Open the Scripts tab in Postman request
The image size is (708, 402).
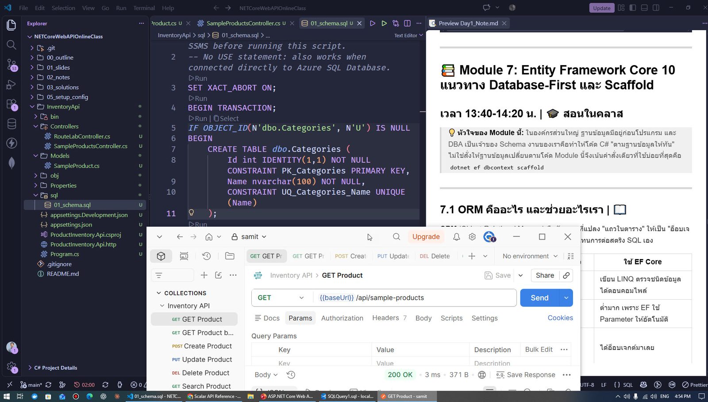click(451, 318)
